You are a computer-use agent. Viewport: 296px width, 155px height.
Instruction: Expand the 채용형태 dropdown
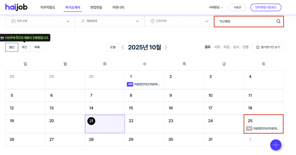pos(110,21)
